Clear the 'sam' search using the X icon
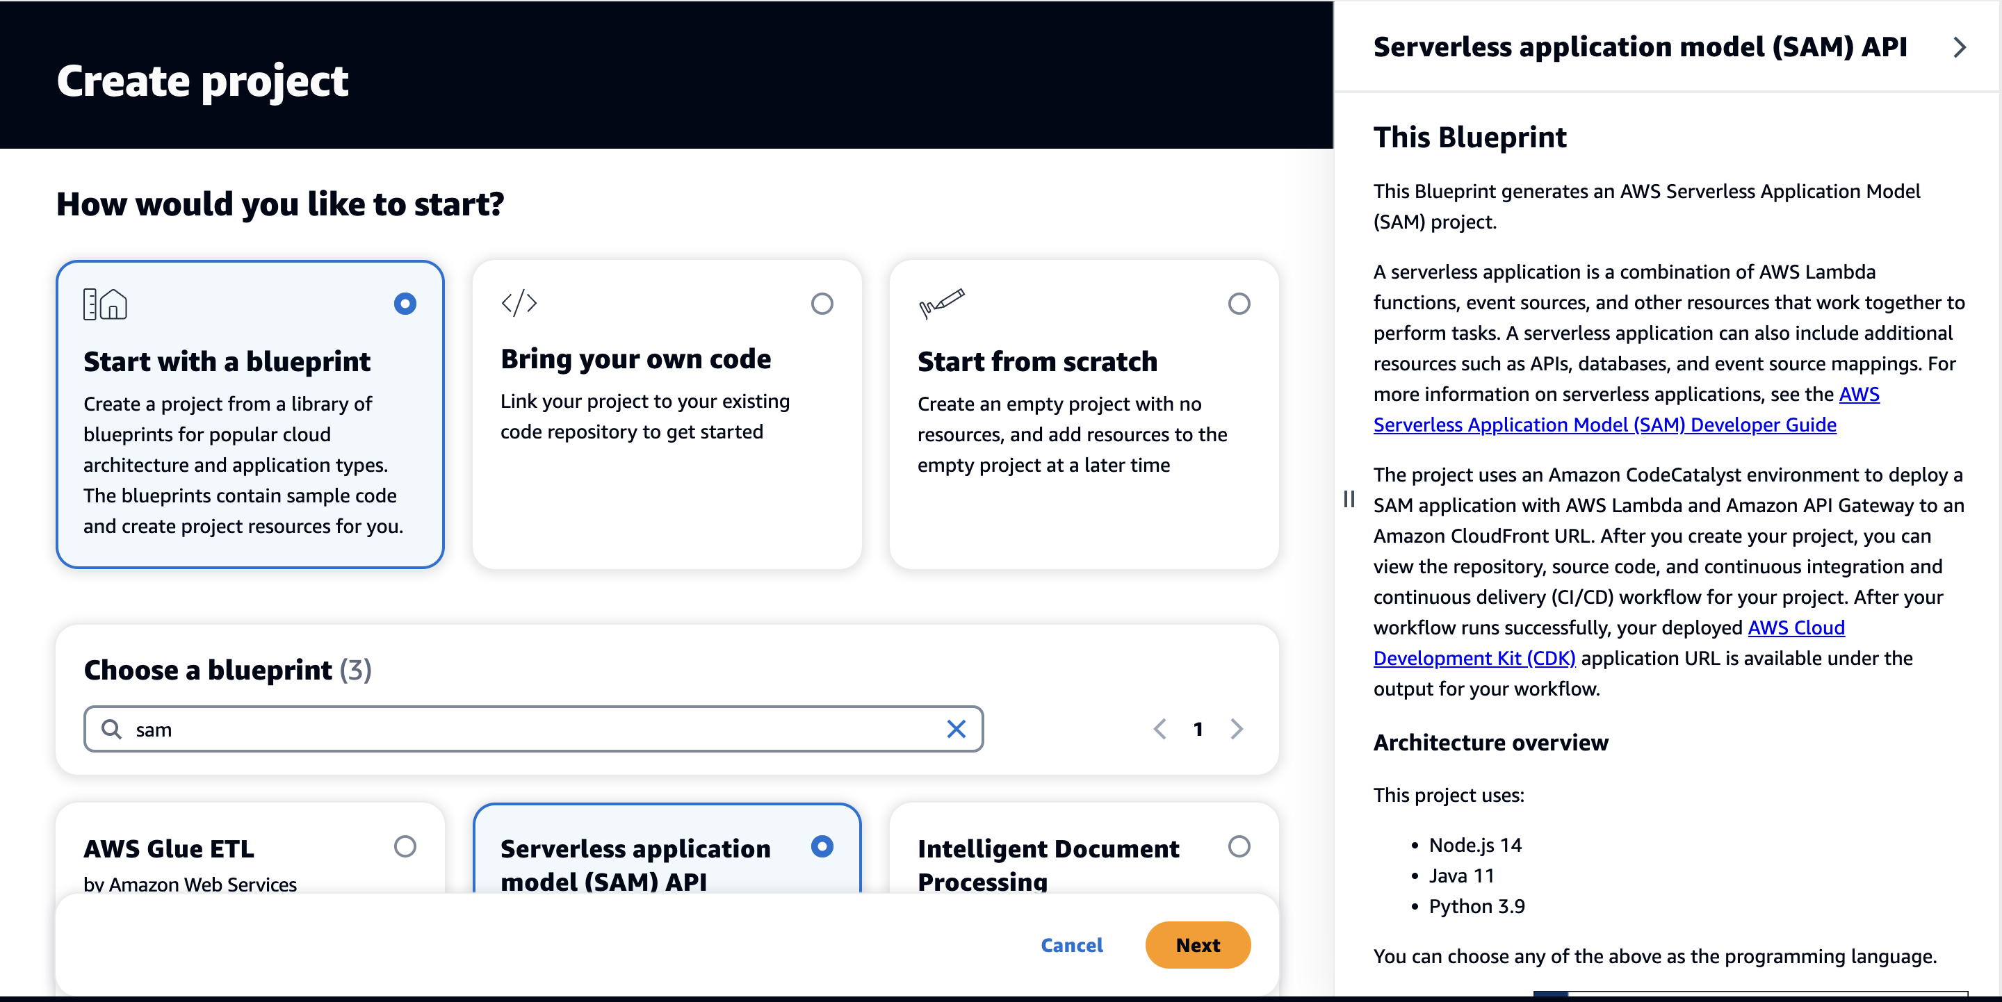Image resolution: width=2002 pixels, height=1002 pixels. click(956, 729)
